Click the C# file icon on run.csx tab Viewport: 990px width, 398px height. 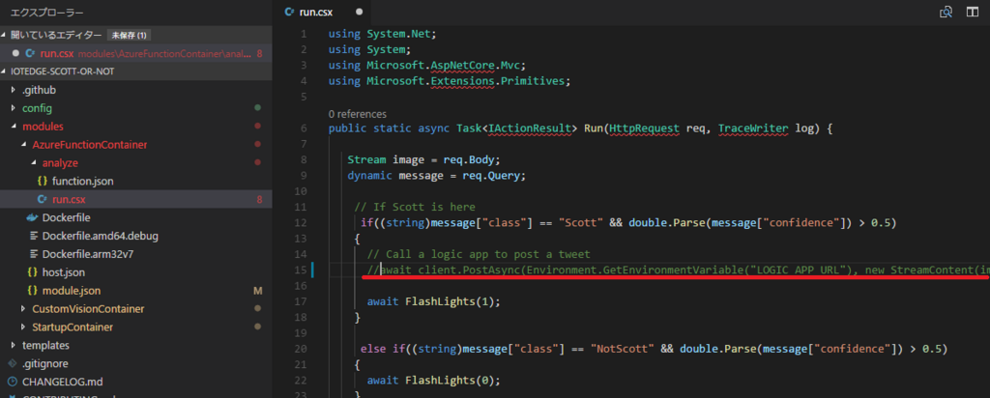pyautogui.click(x=290, y=12)
